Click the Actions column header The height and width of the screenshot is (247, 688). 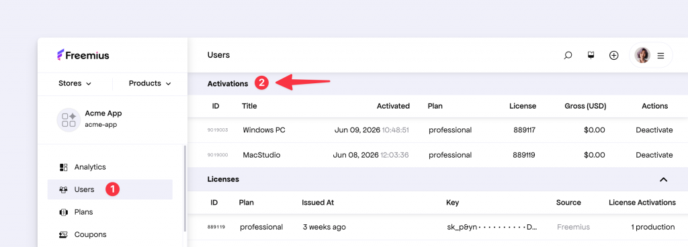(654, 106)
